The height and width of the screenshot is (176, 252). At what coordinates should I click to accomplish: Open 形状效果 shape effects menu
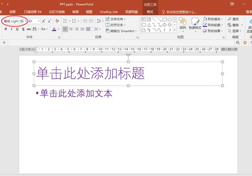click(x=213, y=31)
